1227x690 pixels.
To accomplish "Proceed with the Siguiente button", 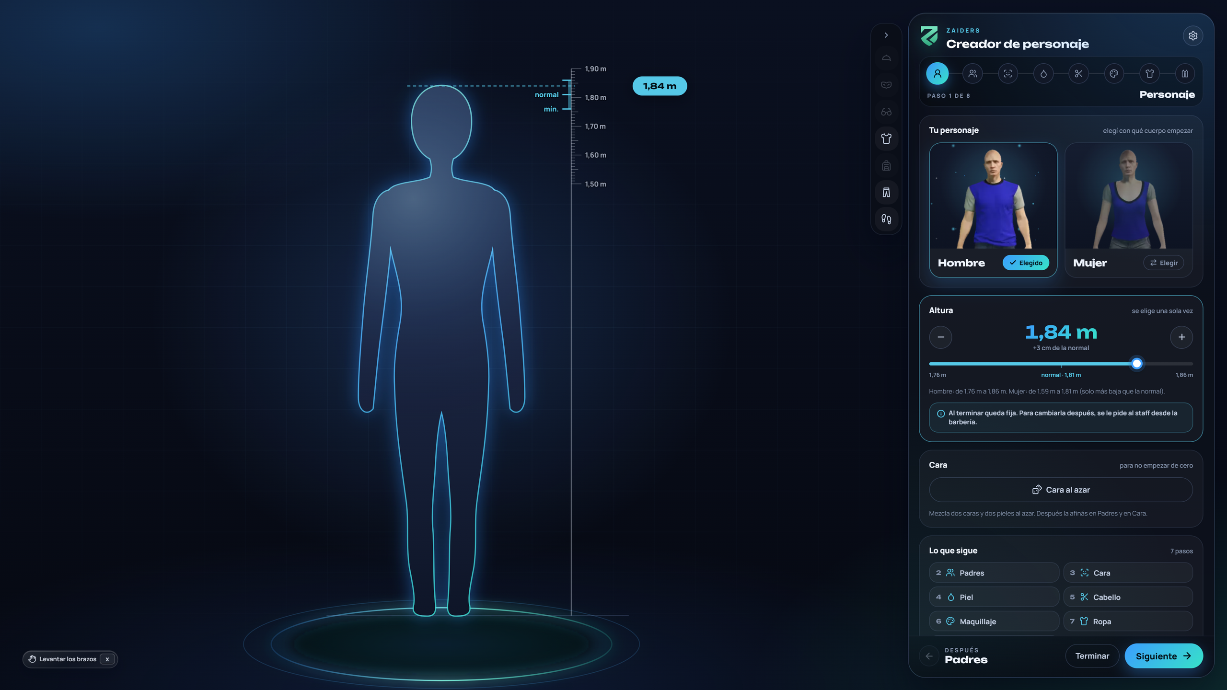I will click(x=1163, y=656).
